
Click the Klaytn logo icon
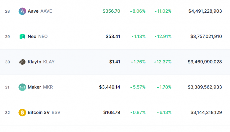coord(22,62)
